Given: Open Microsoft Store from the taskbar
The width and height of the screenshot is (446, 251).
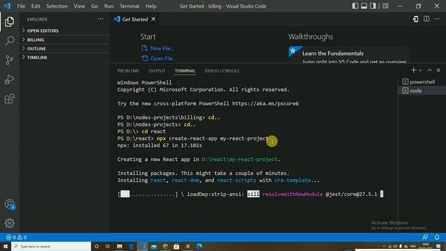Looking at the screenshot, I should (x=176, y=246).
